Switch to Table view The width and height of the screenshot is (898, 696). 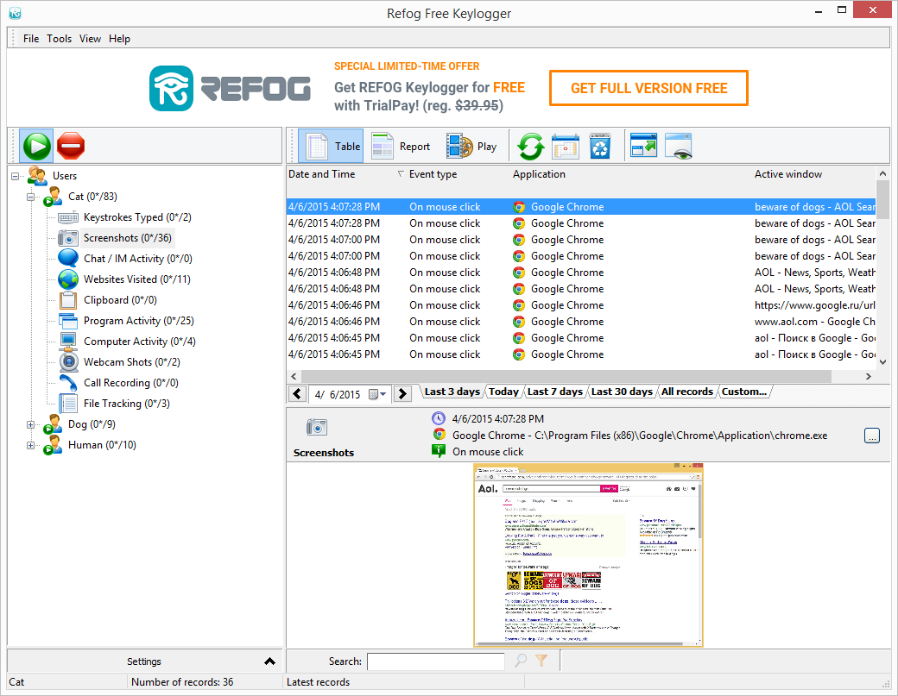tap(331, 147)
